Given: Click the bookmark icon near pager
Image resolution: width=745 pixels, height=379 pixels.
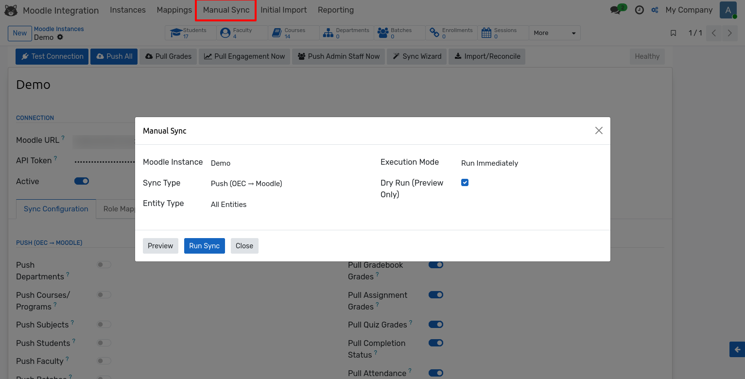Looking at the screenshot, I should [673, 33].
